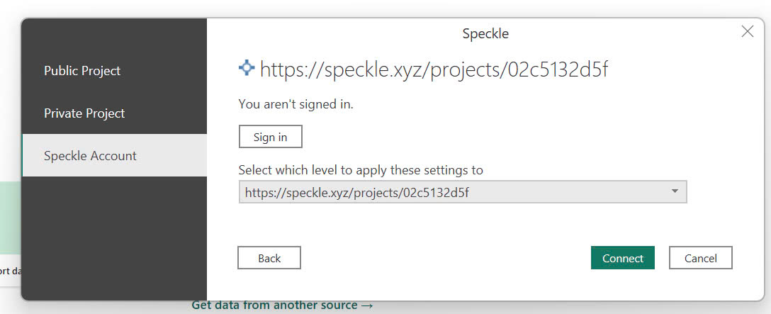This screenshot has width=771, height=314.
Task: Choose the Speckle Account tab
Action: coord(90,156)
